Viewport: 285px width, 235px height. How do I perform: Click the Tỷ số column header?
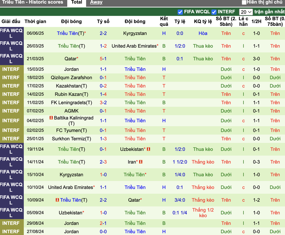[x=103, y=21]
